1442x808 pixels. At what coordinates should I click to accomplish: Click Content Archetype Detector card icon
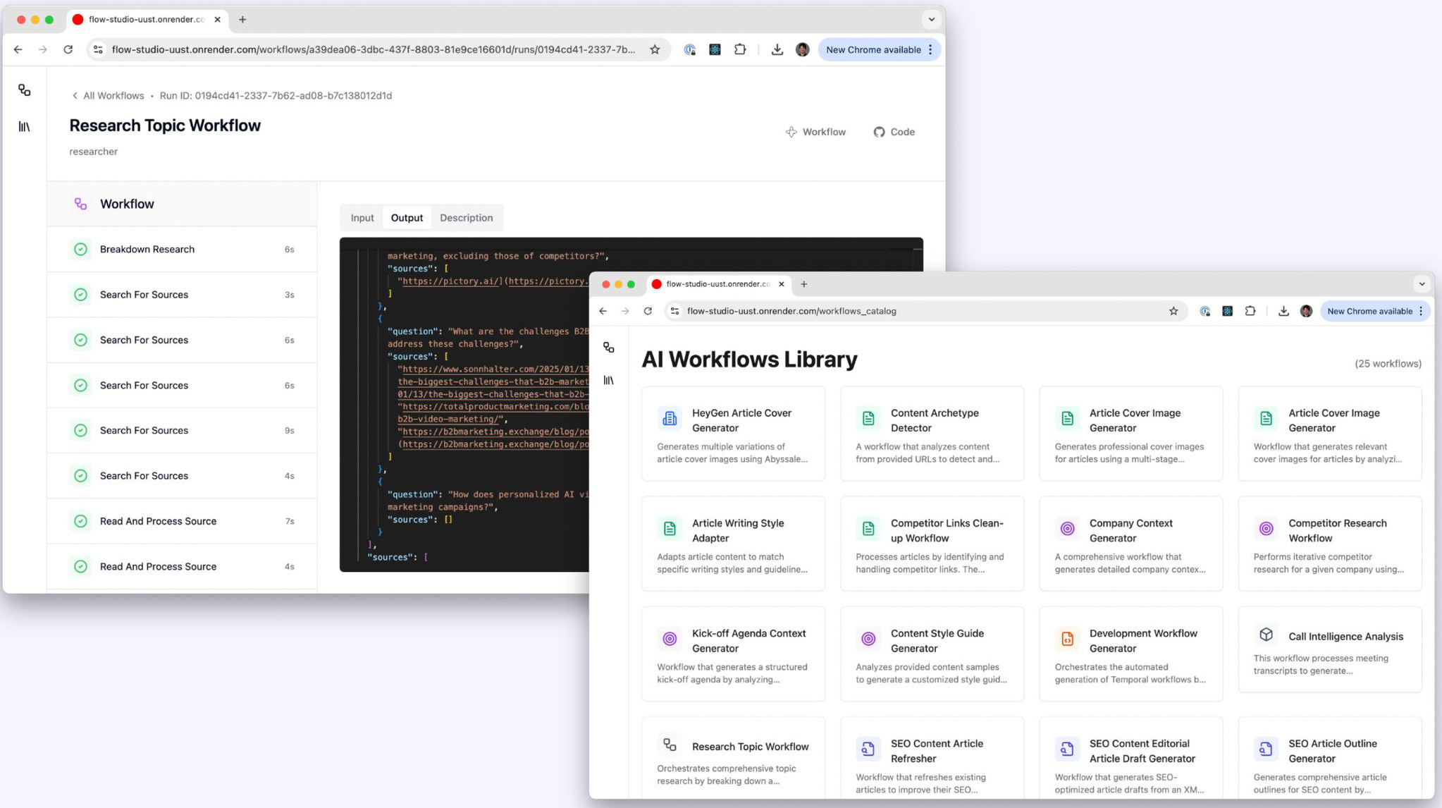click(x=868, y=418)
